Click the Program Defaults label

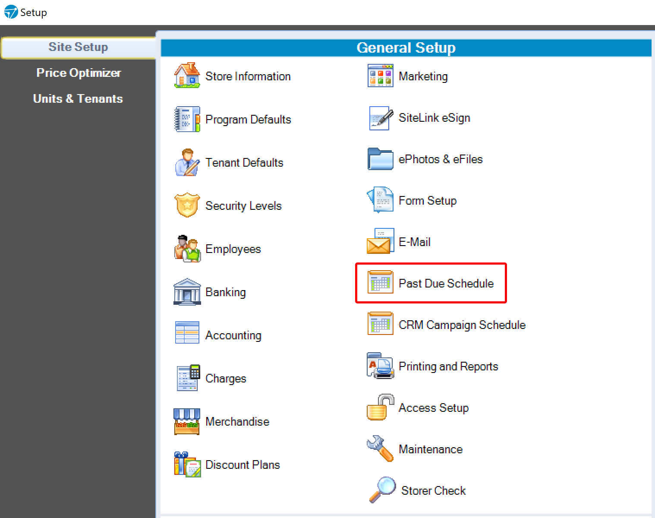(x=248, y=120)
